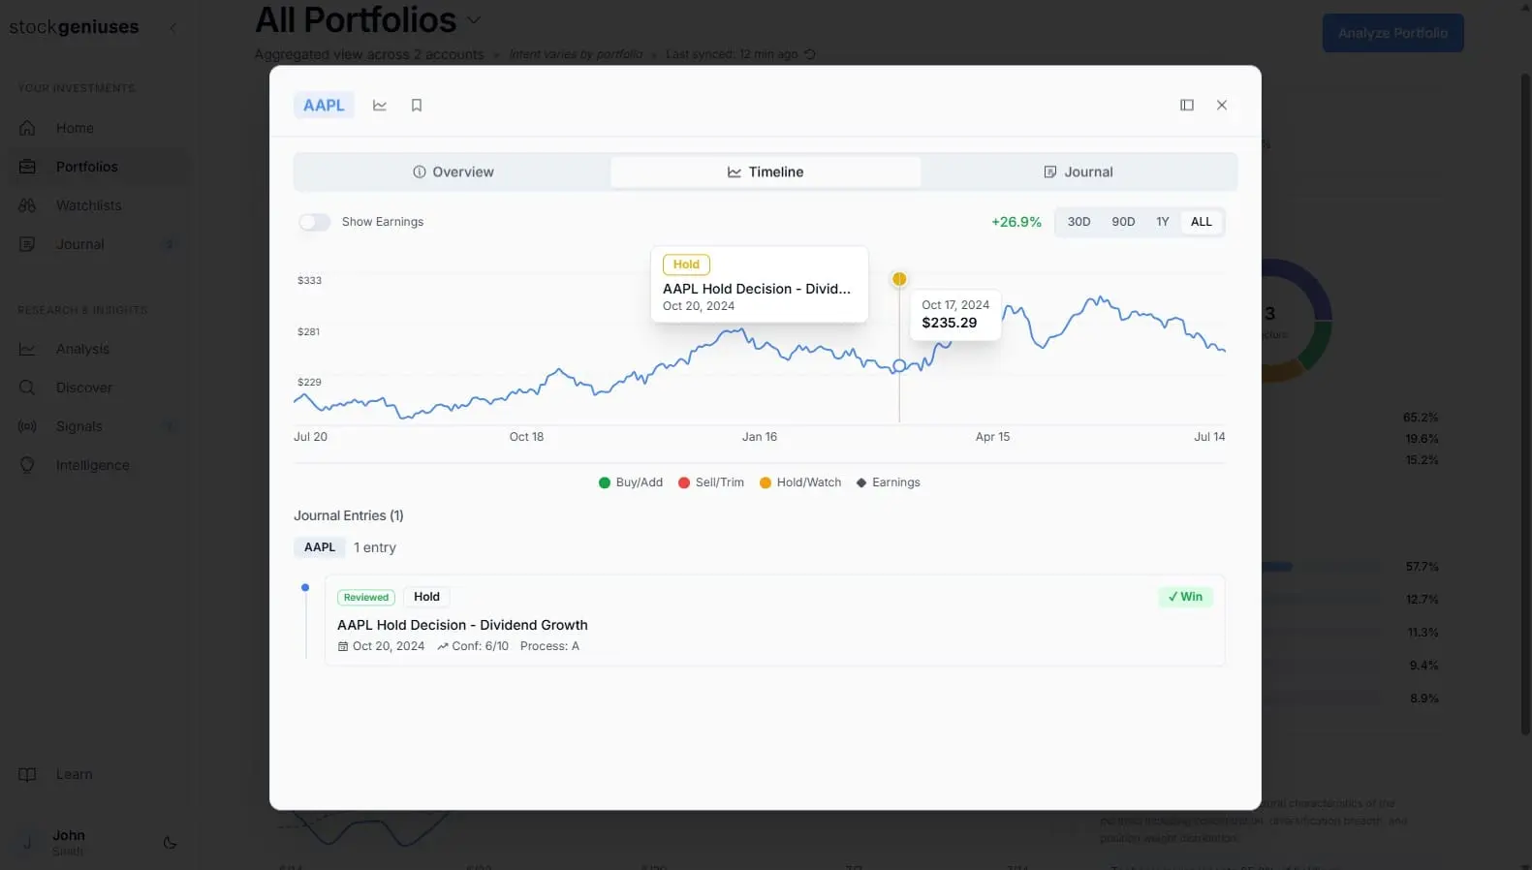Collapse the sidebar with chevron
Viewport: 1532px width, 870px height.
tap(173, 27)
